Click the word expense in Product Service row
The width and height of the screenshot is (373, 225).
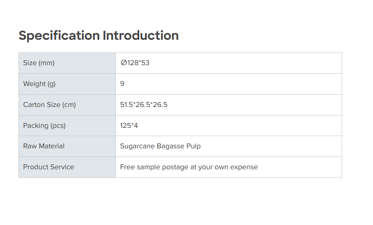coord(245,167)
